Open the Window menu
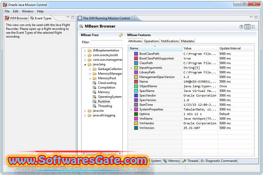This screenshot has width=263, height=175. point(27,11)
